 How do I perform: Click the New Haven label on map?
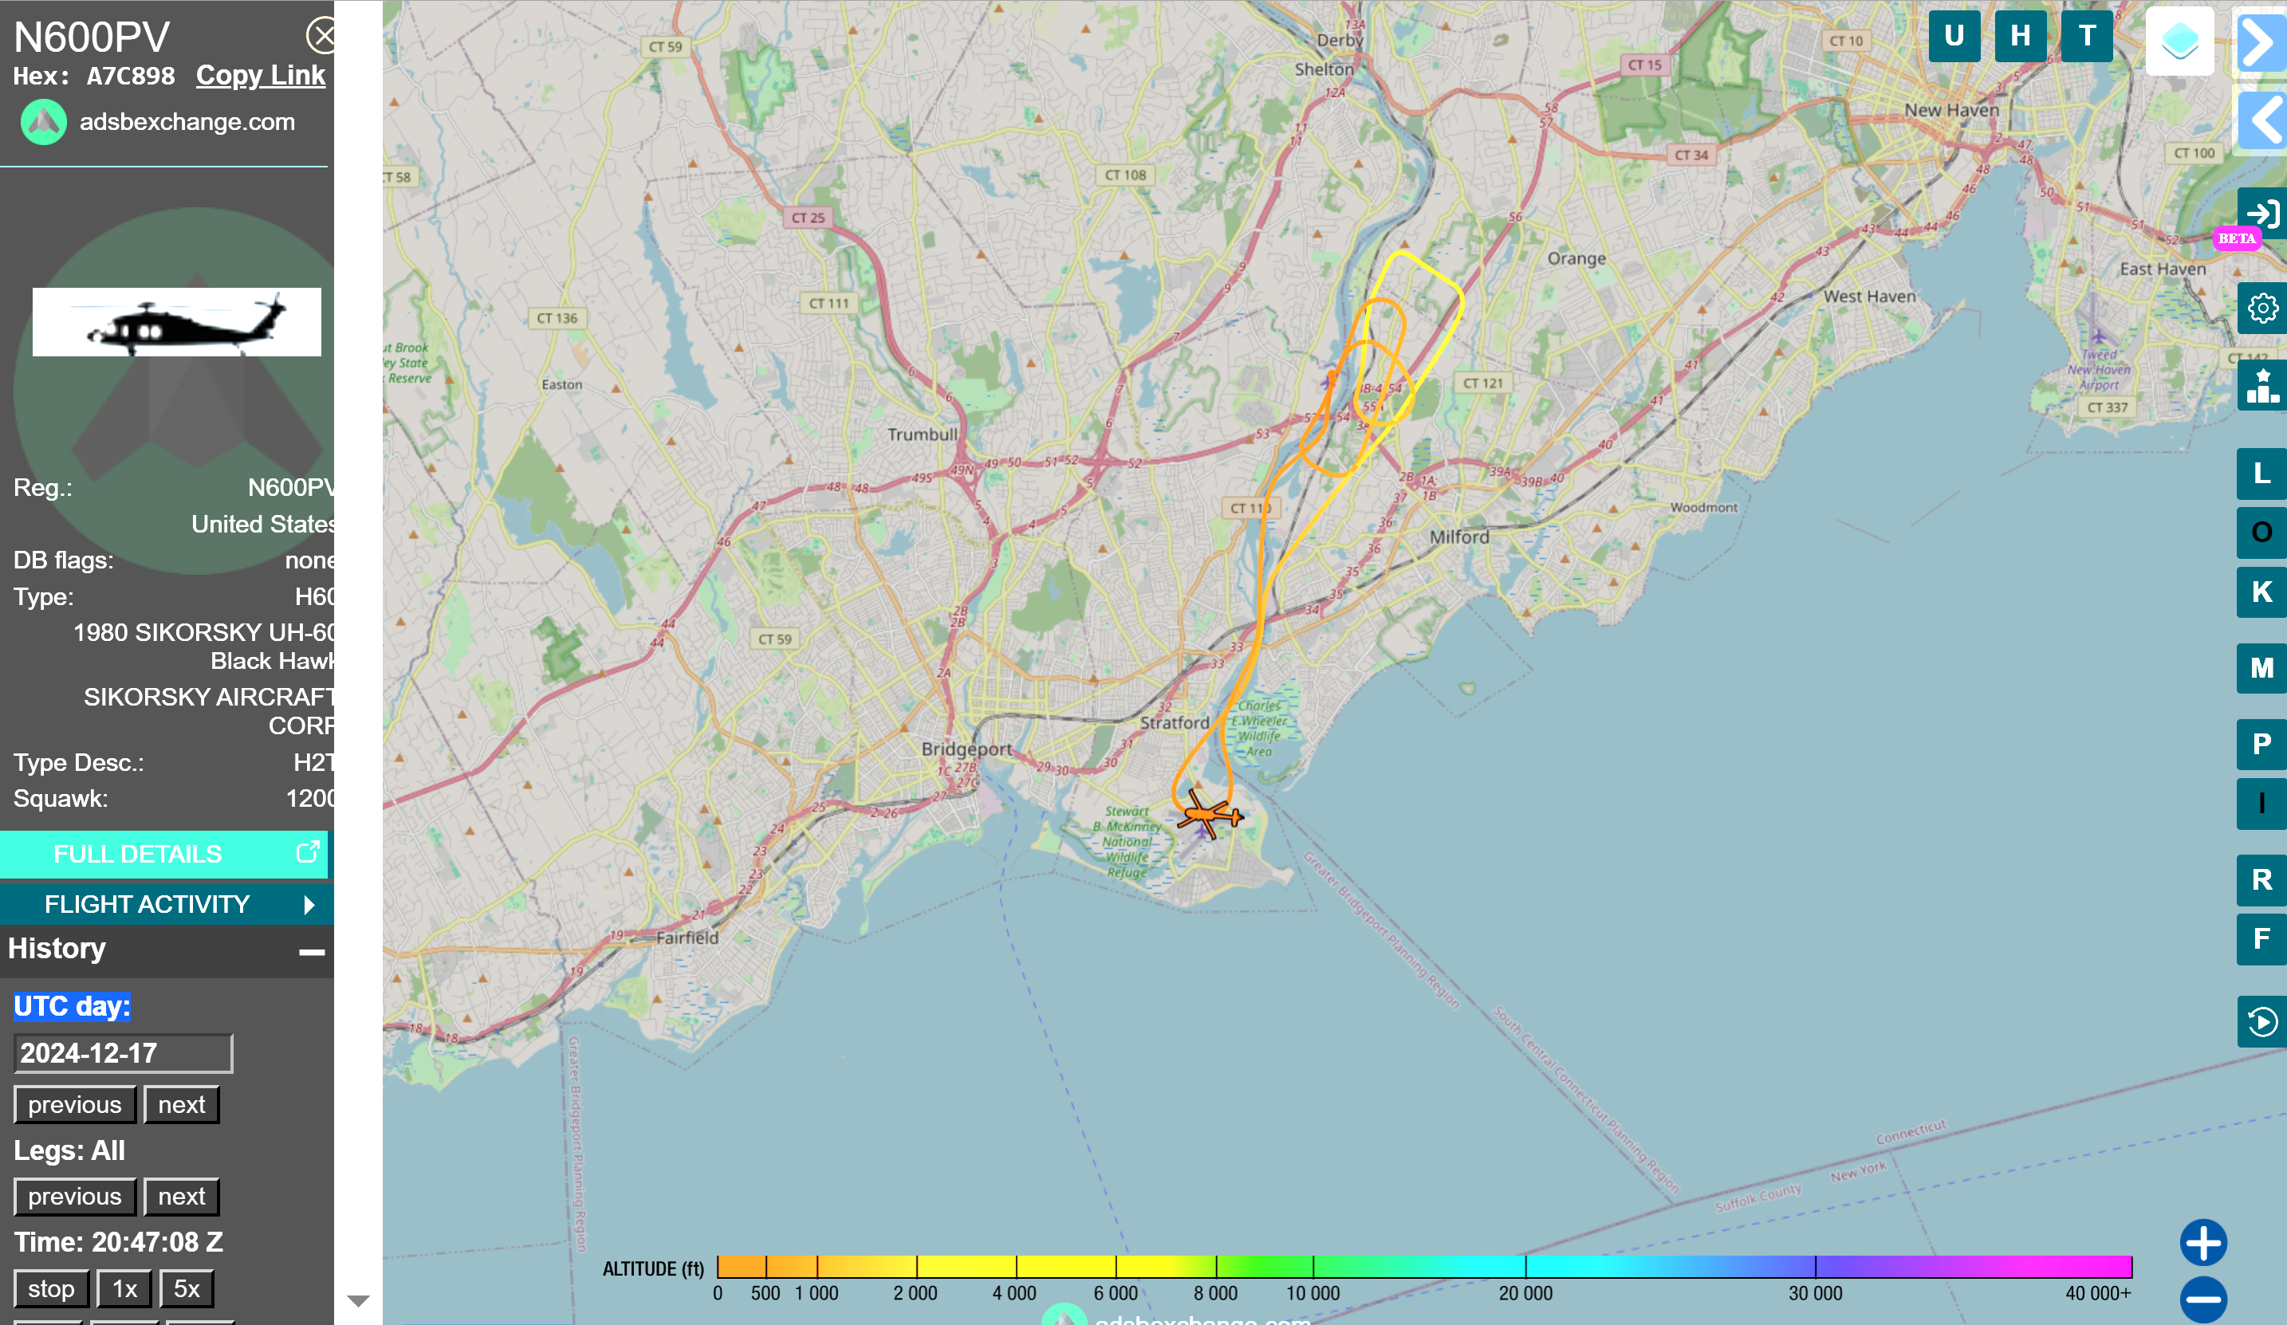[1951, 110]
